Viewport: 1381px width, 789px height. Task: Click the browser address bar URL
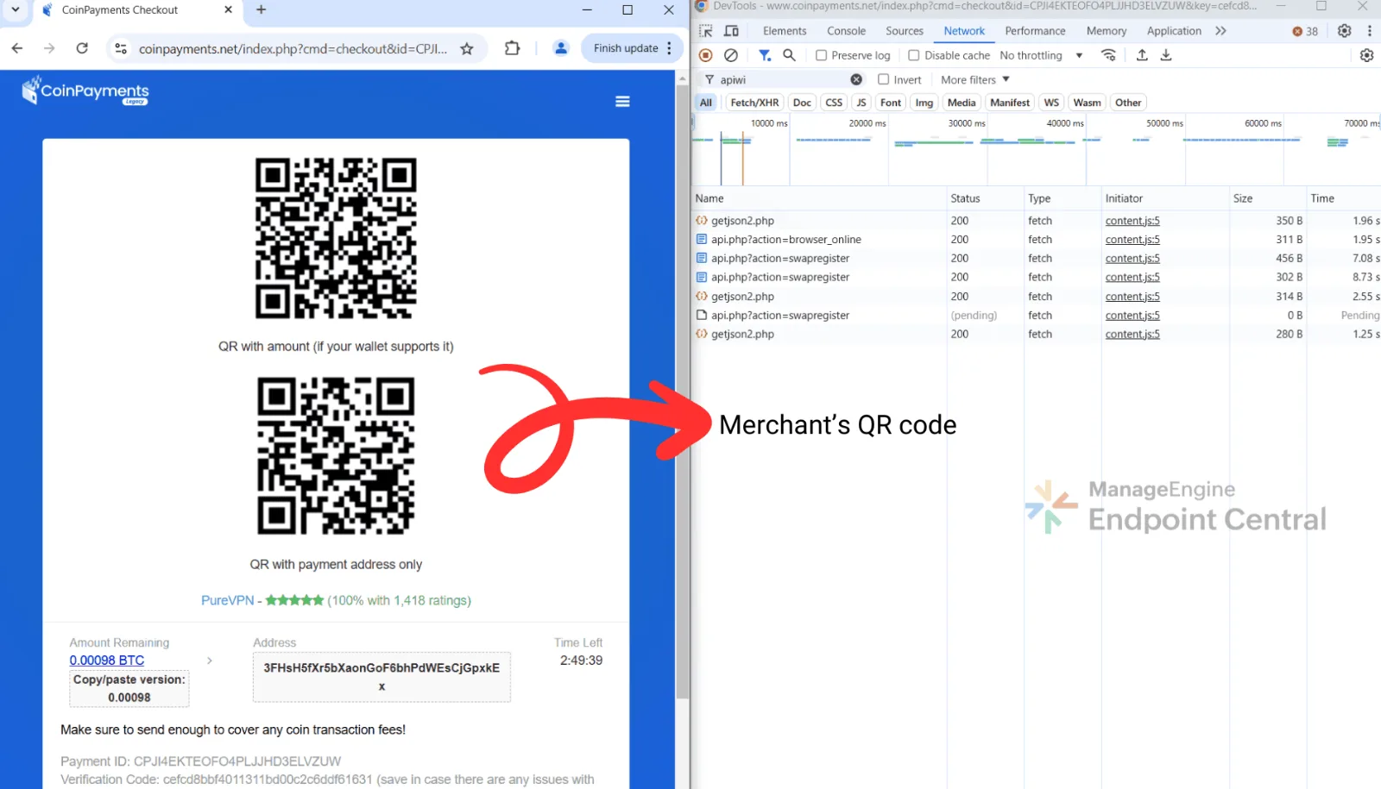[x=293, y=49]
